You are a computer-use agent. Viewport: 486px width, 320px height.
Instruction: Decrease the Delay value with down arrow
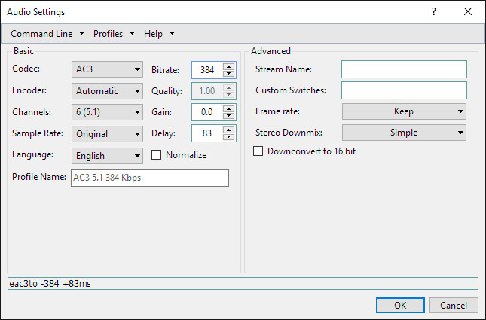pos(229,136)
